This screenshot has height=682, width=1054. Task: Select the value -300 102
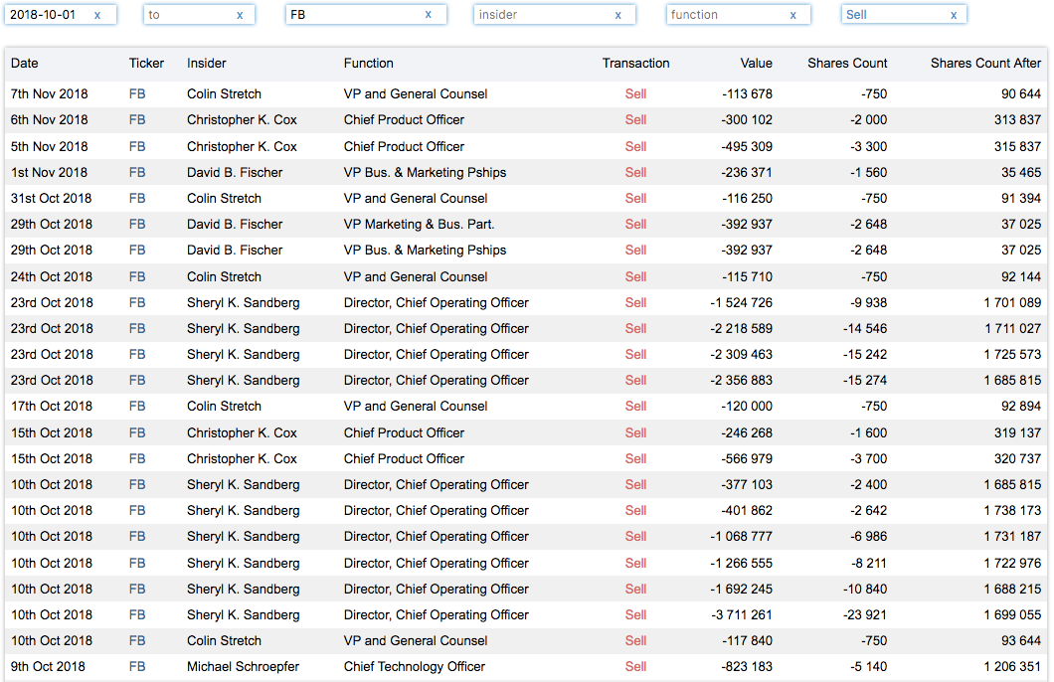tap(747, 119)
